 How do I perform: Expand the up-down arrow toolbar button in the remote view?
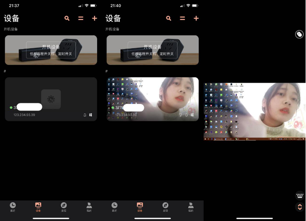[300, 207]
